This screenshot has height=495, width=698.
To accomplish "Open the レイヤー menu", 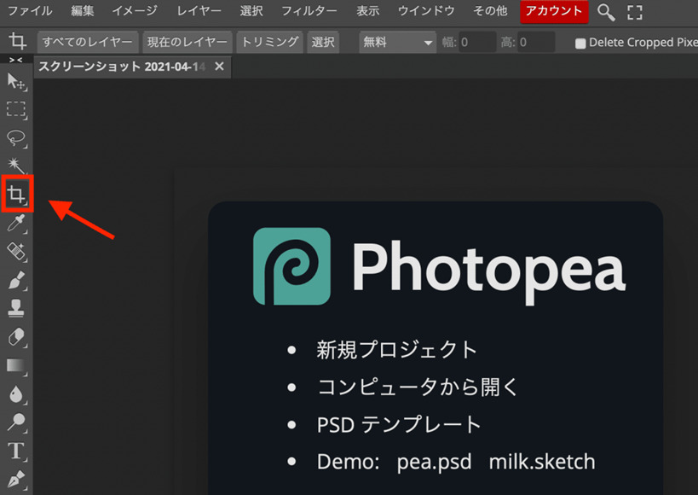I will [199, 11].
